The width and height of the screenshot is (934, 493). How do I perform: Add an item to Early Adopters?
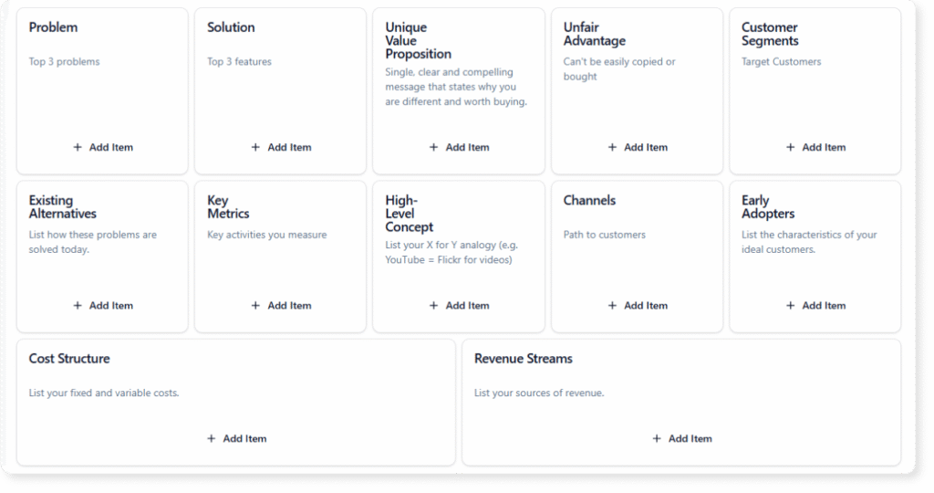[x=815, y=306]
